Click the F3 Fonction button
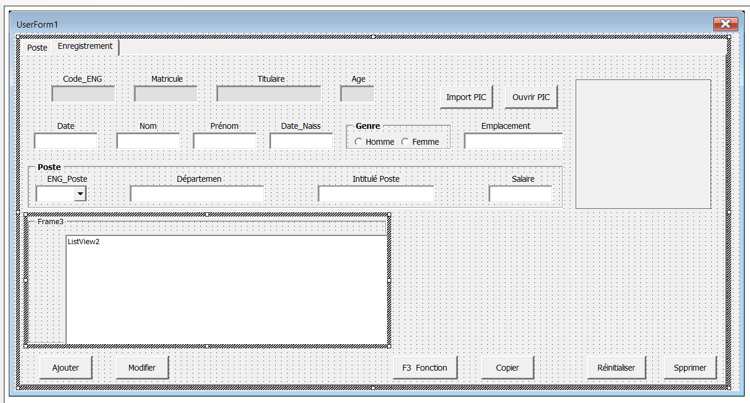Screen dimensions: 750x403 pos(425,368)
